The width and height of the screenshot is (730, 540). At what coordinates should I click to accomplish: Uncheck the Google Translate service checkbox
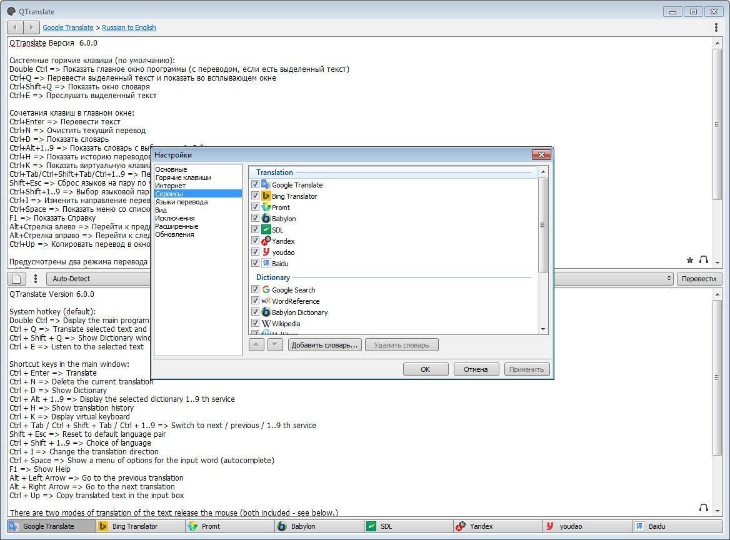[x=255, y=184]
